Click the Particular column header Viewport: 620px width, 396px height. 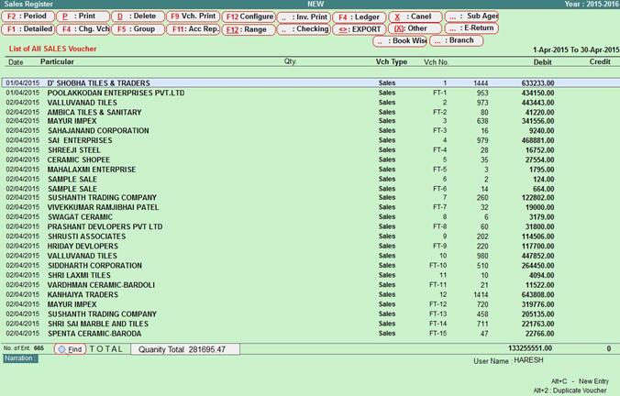(x=57, y=61)
